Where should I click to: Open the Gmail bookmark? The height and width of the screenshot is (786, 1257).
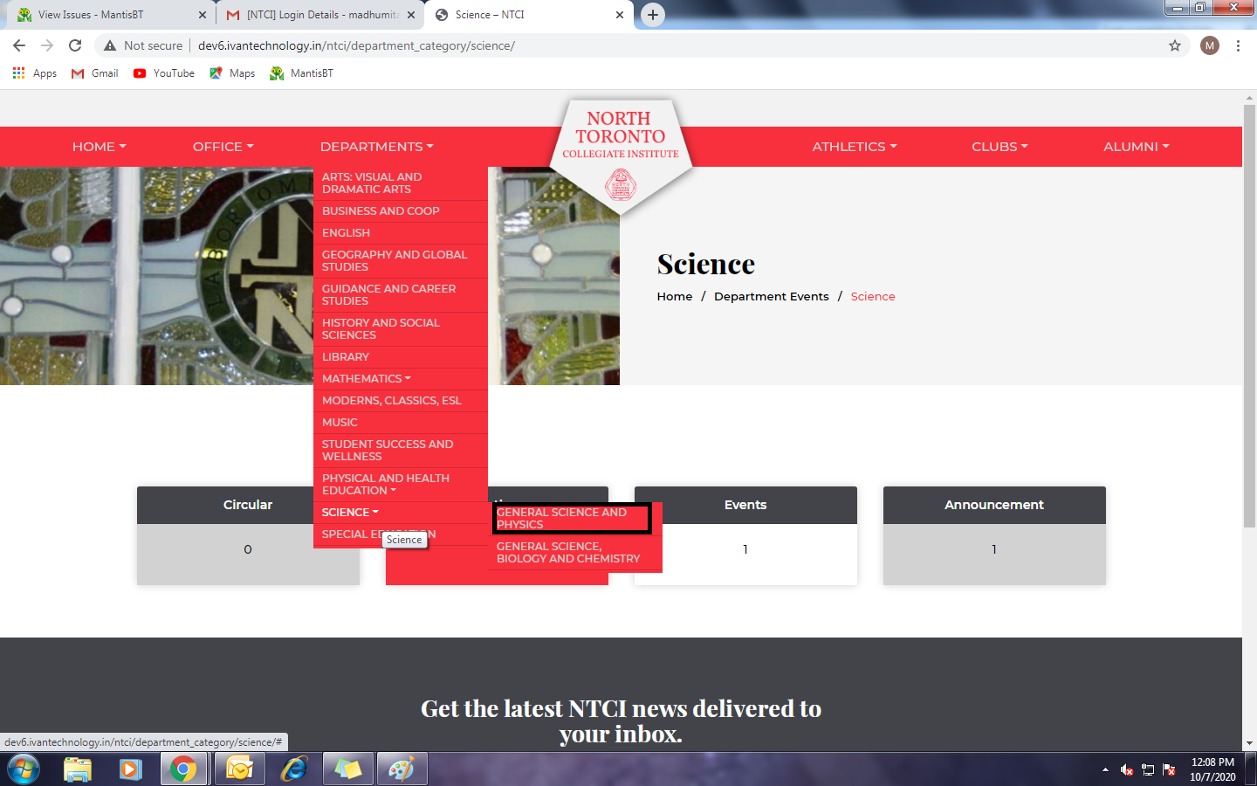coord(94,73)
